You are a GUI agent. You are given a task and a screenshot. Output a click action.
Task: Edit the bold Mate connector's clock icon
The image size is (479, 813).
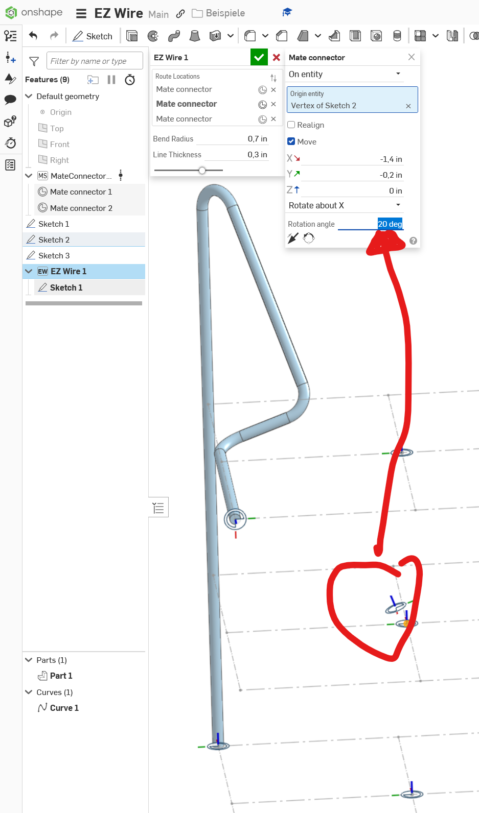(x=262, y=104)
